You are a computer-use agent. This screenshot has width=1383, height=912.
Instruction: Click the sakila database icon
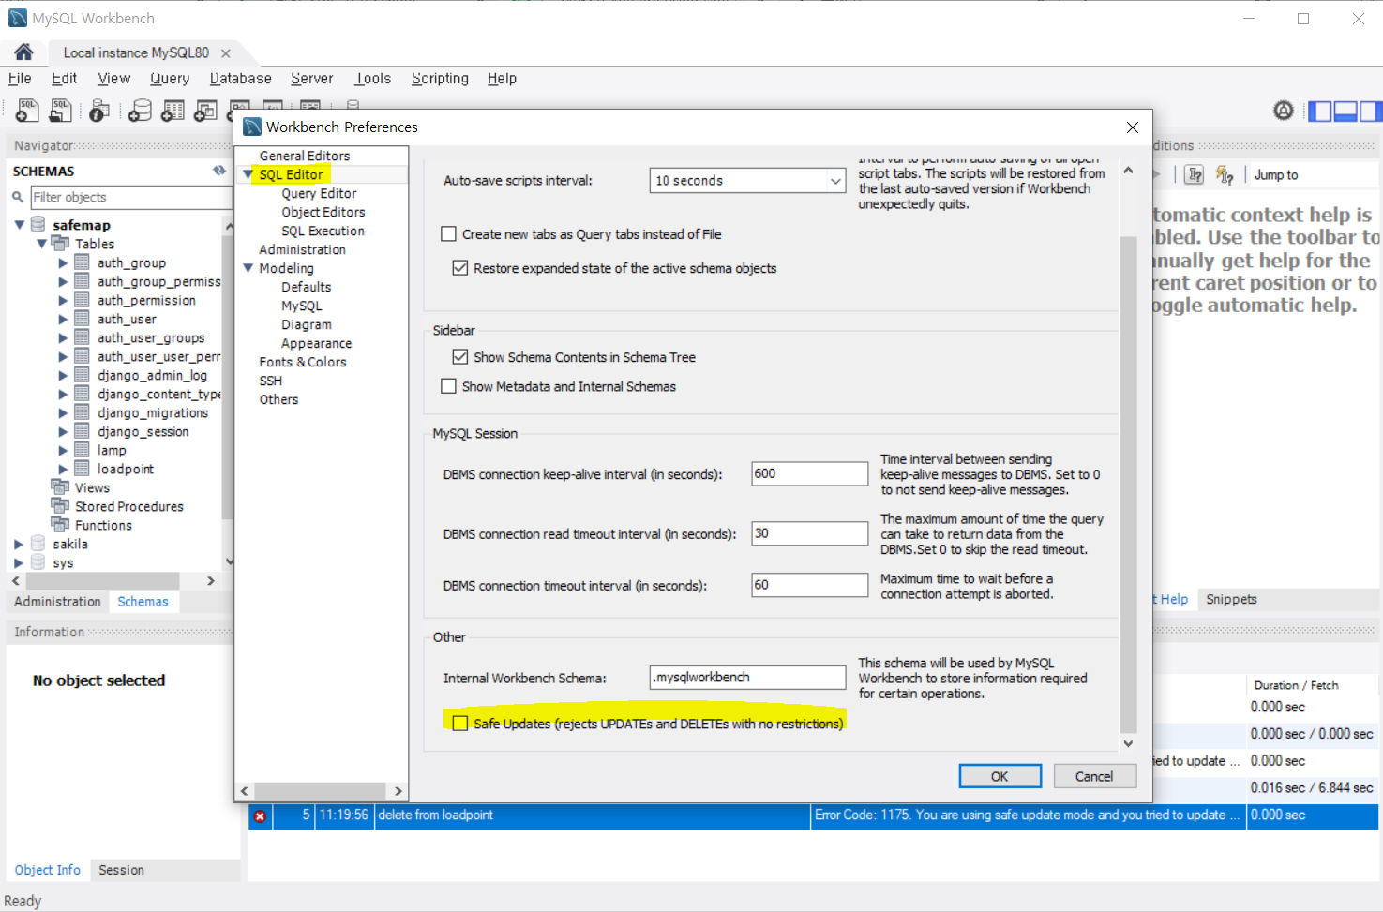[x=38, y=544]
